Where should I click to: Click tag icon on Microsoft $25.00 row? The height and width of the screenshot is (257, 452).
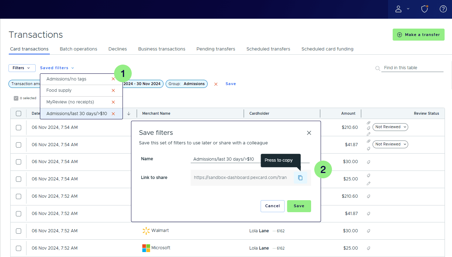369,248
